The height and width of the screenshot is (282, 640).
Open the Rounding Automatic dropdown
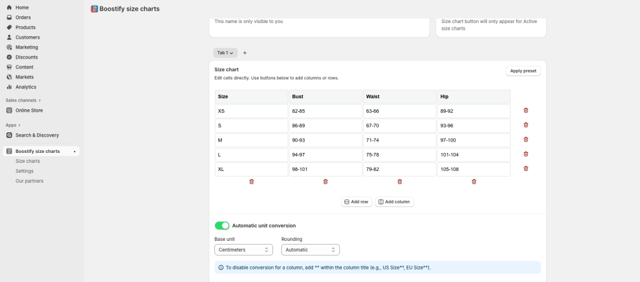click(311, 250)
